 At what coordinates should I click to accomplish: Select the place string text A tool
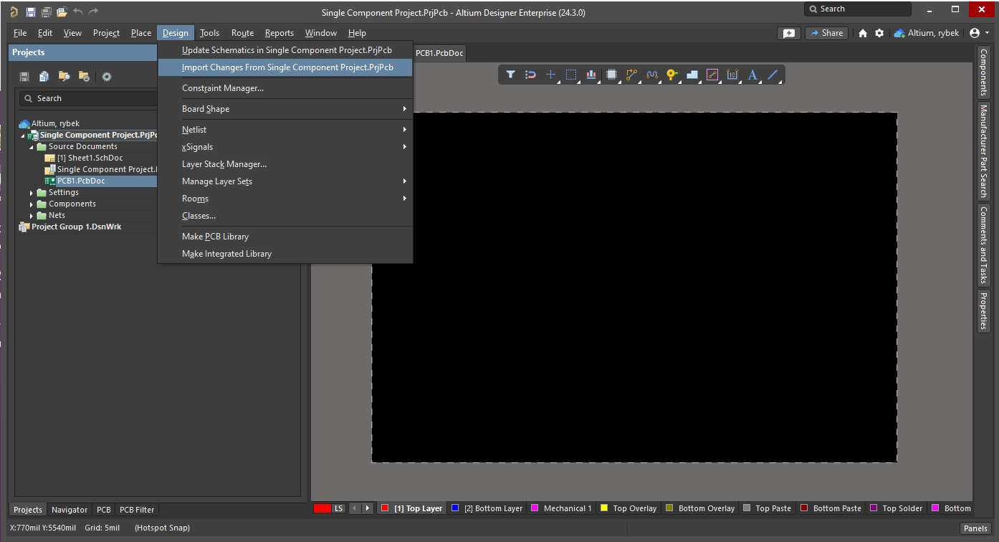[752, 75]
